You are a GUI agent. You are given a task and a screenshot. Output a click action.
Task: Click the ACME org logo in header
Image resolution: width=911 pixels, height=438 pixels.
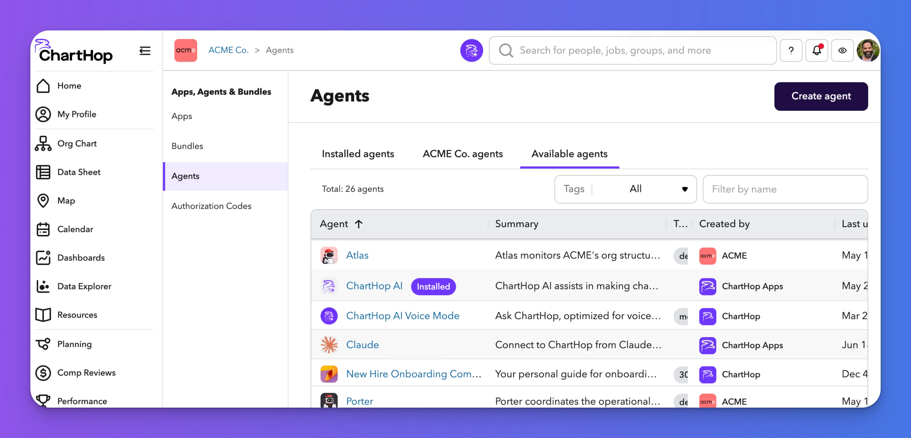pos(186,50)
